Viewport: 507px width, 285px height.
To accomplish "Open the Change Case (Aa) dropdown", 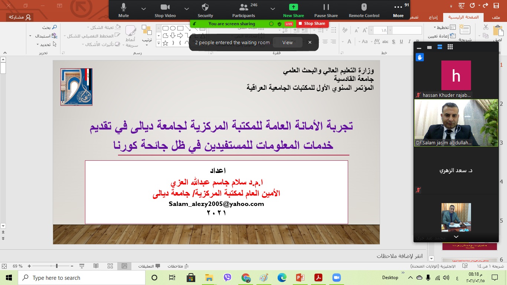I will point(366,42).
